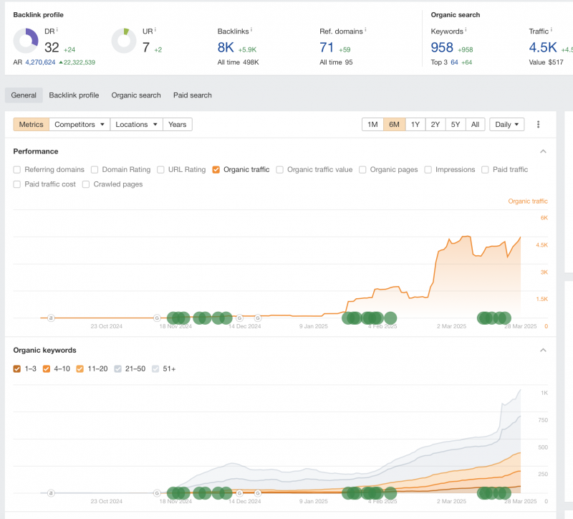This screenshot has height=519, width=573.
Task: Switch to the Paid search tab
Action: (192, 95)
